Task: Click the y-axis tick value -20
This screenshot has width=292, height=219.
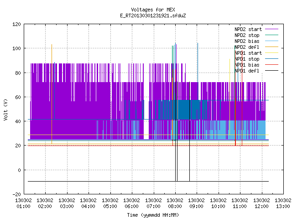Action: coord(16,194)
